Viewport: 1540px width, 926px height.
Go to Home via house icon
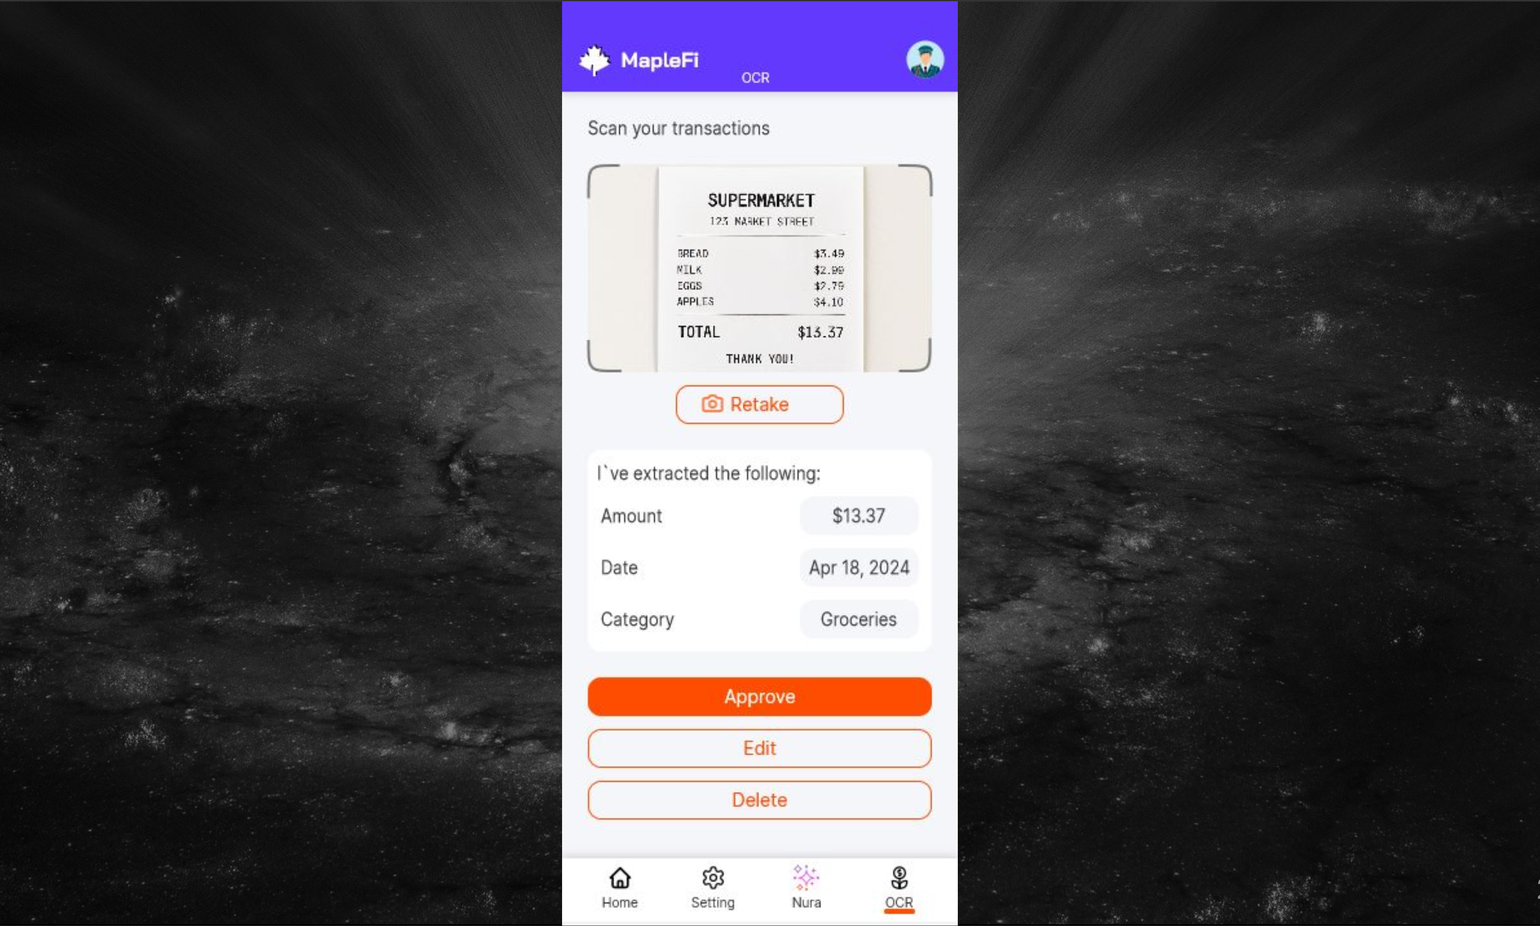pyautogui.click(x=620, y=877)
